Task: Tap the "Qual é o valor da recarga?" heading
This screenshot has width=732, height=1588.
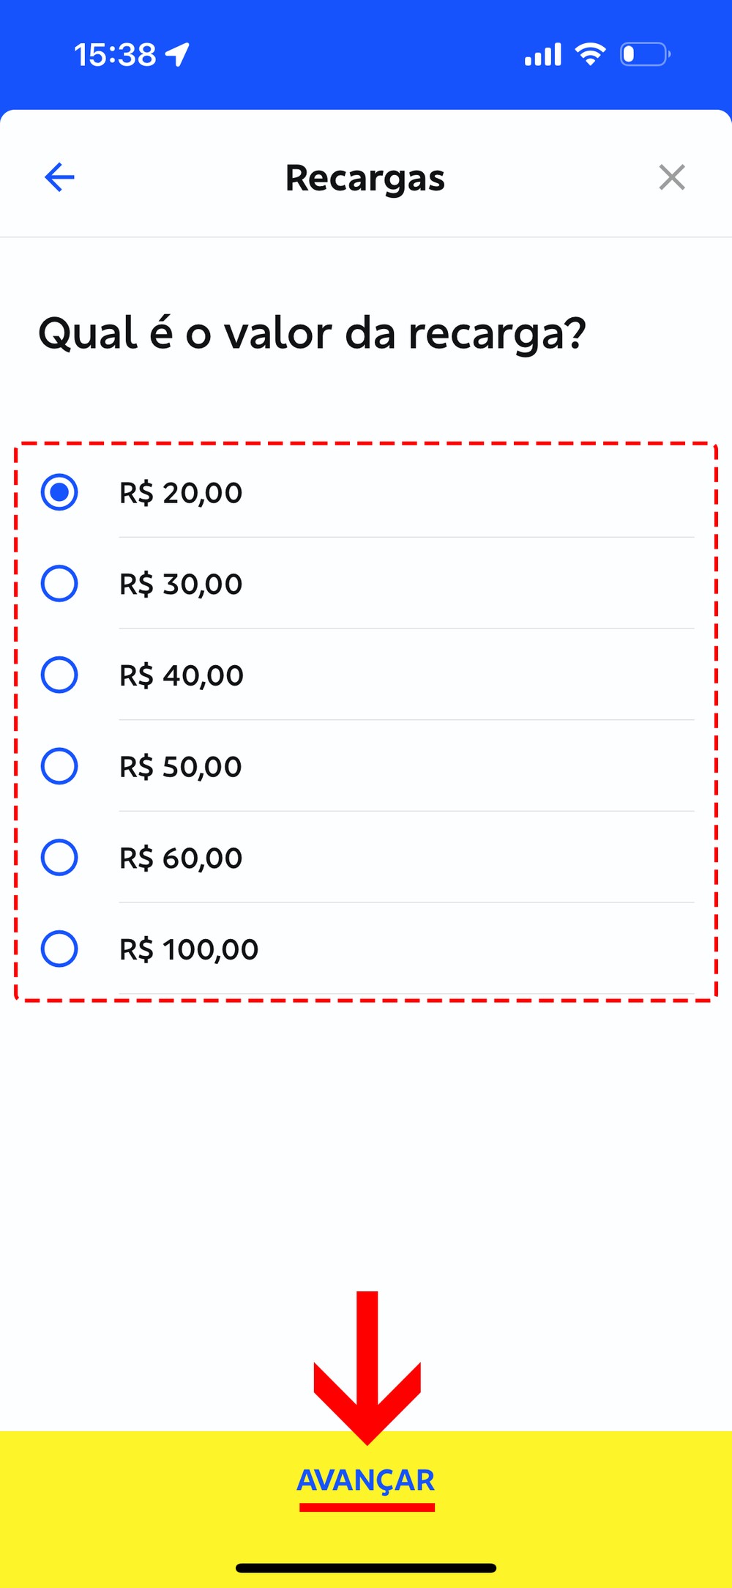Action: click(x=313, y=334)
